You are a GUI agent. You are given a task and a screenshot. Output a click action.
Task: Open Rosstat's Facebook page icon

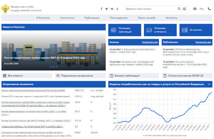pos(101,9)
